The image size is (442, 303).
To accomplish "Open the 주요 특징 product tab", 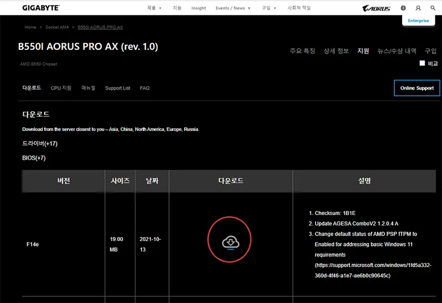I will pyautogui.click(x=302, y=51).
